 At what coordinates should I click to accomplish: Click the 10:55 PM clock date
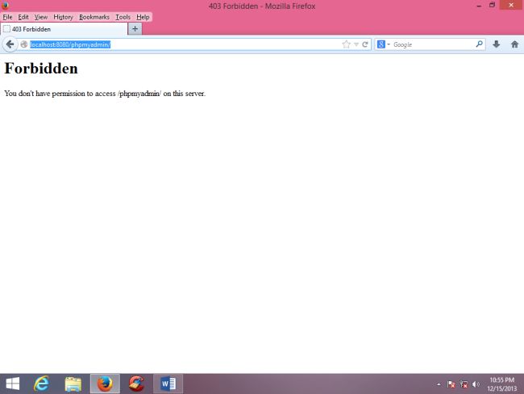[502, 384]
